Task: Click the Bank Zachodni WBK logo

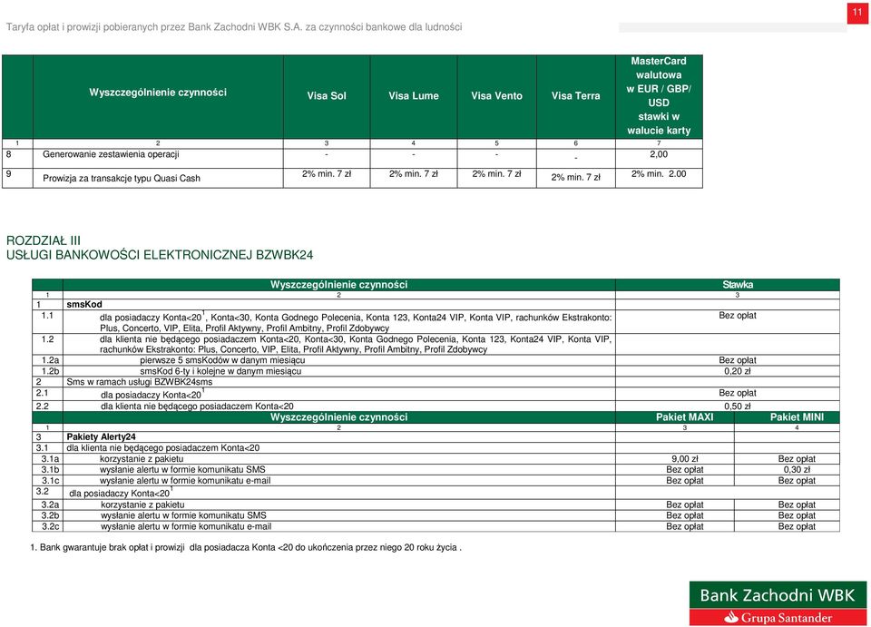Action: (778, 595)
